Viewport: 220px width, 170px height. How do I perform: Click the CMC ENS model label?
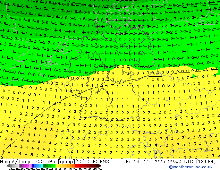tap(98, 161)
